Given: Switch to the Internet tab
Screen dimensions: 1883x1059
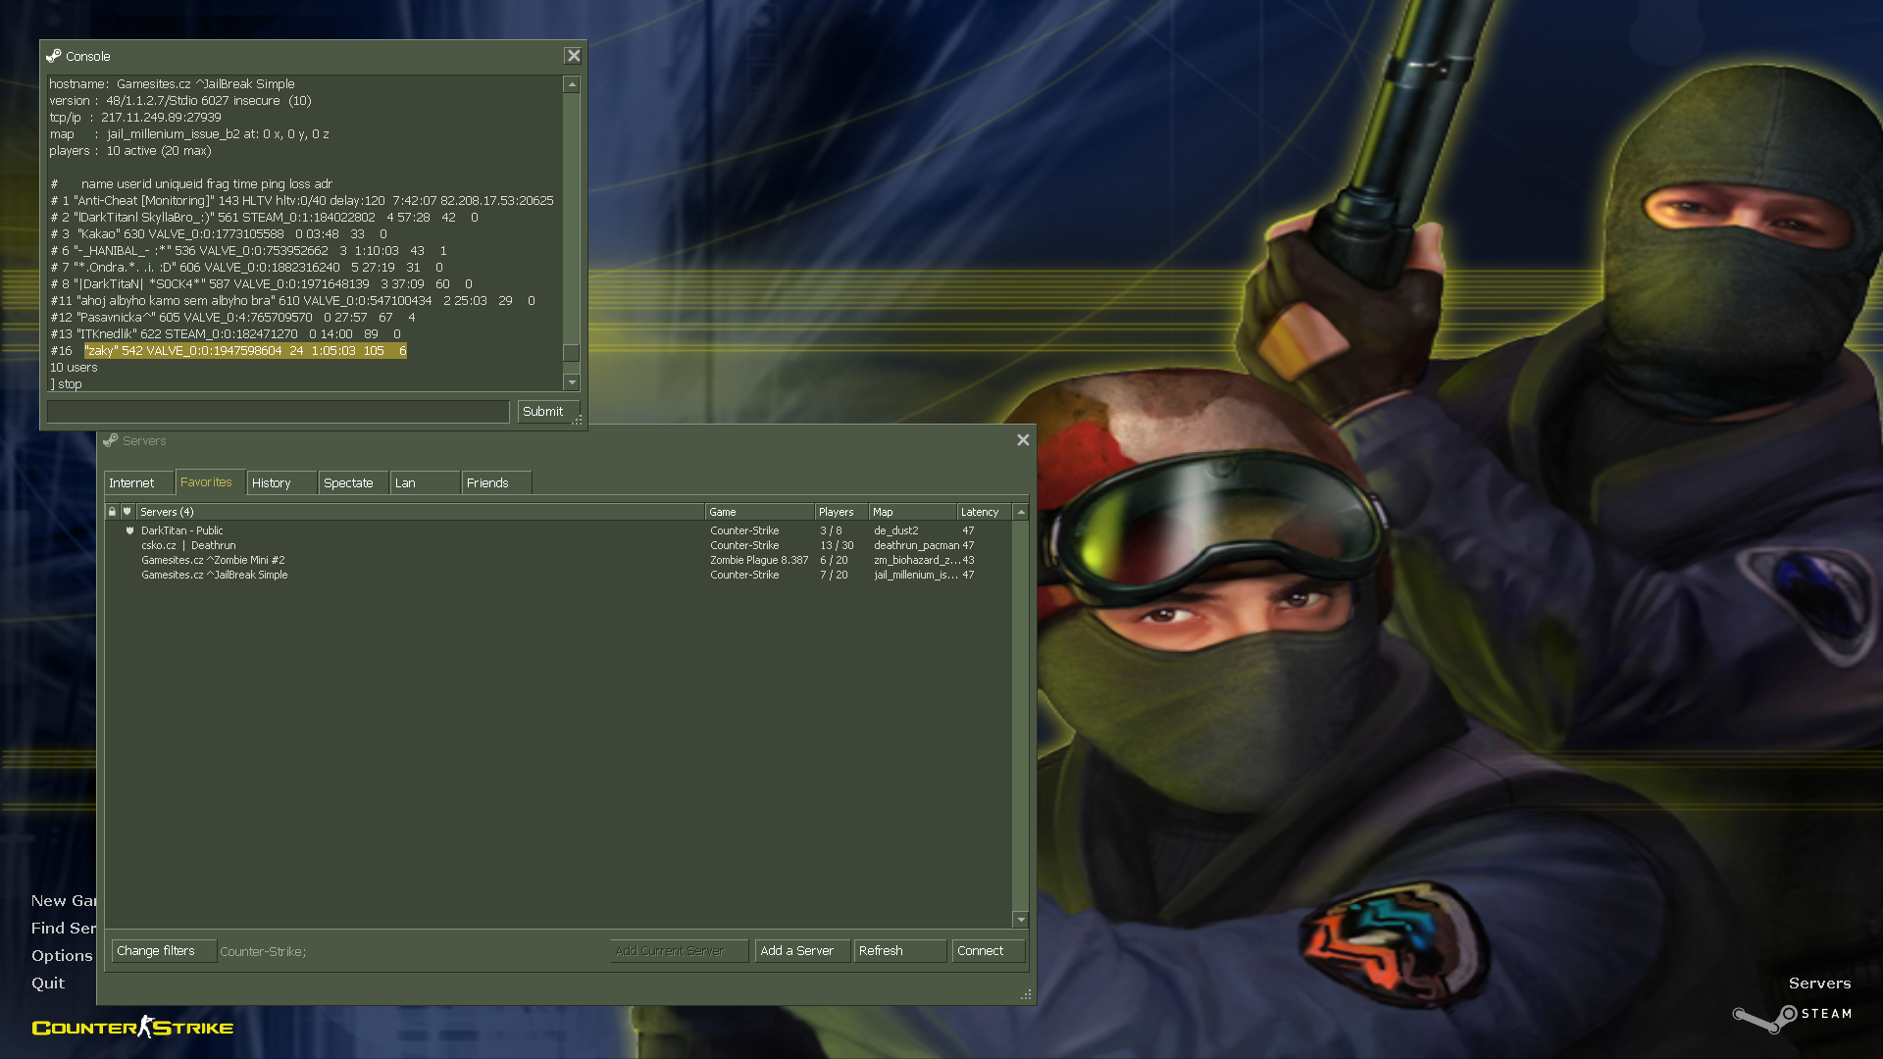Looking at the screenshot, I should tap(139, 483).
